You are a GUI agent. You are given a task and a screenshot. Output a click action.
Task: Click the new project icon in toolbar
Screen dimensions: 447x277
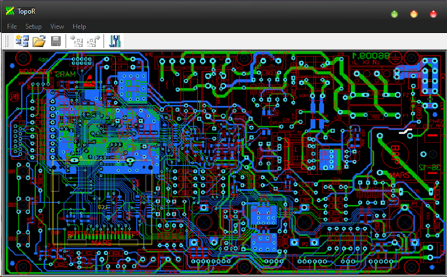(x=22, y=41)
